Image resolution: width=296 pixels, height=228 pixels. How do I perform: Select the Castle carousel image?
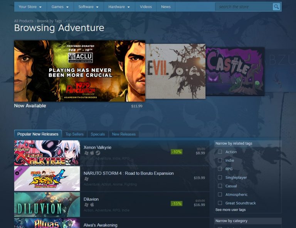[235, 72]
